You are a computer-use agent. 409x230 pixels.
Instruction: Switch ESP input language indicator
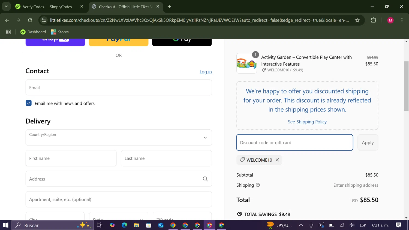[x=363, y=225]
